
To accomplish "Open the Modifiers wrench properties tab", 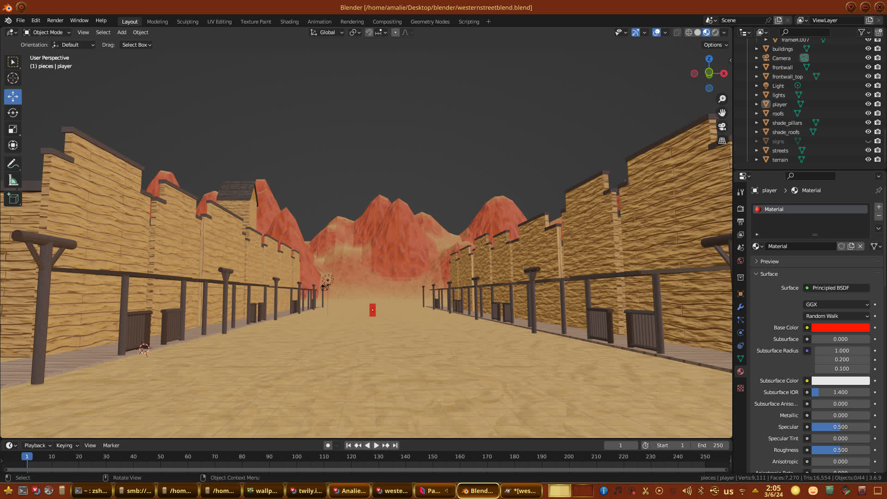I will pyautogui.click(x=741, y=307).
